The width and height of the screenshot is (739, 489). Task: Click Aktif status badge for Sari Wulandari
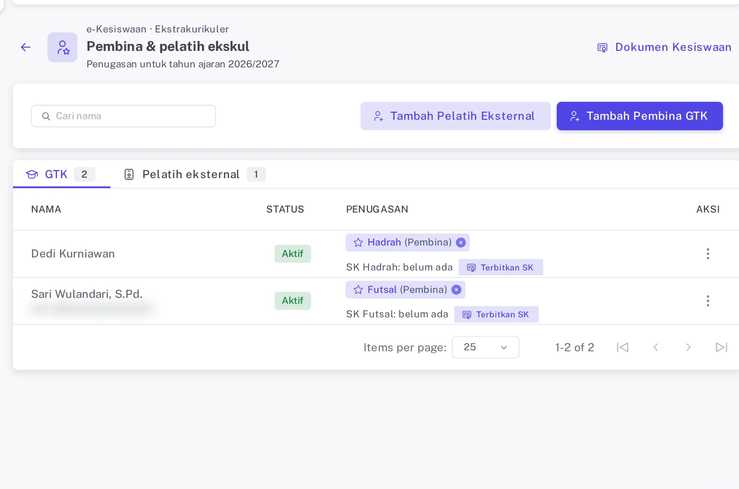click(x=293, y=301)
